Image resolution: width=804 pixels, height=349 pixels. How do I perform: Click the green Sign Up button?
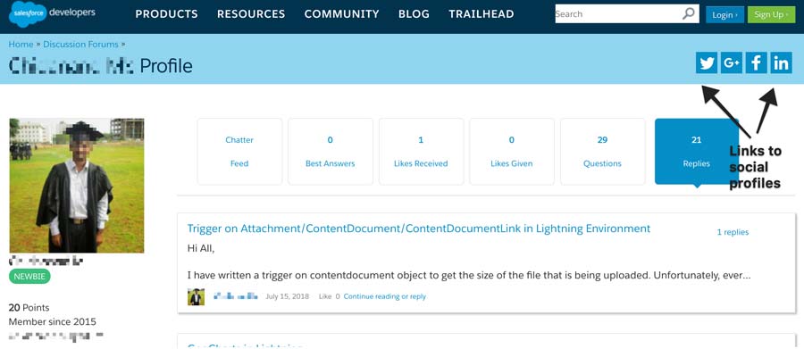(x=771, y=15)
